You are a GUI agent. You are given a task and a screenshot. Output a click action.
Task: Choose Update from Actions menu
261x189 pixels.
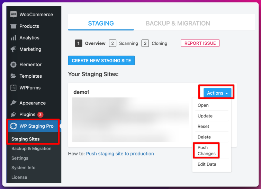coord(212,116)
